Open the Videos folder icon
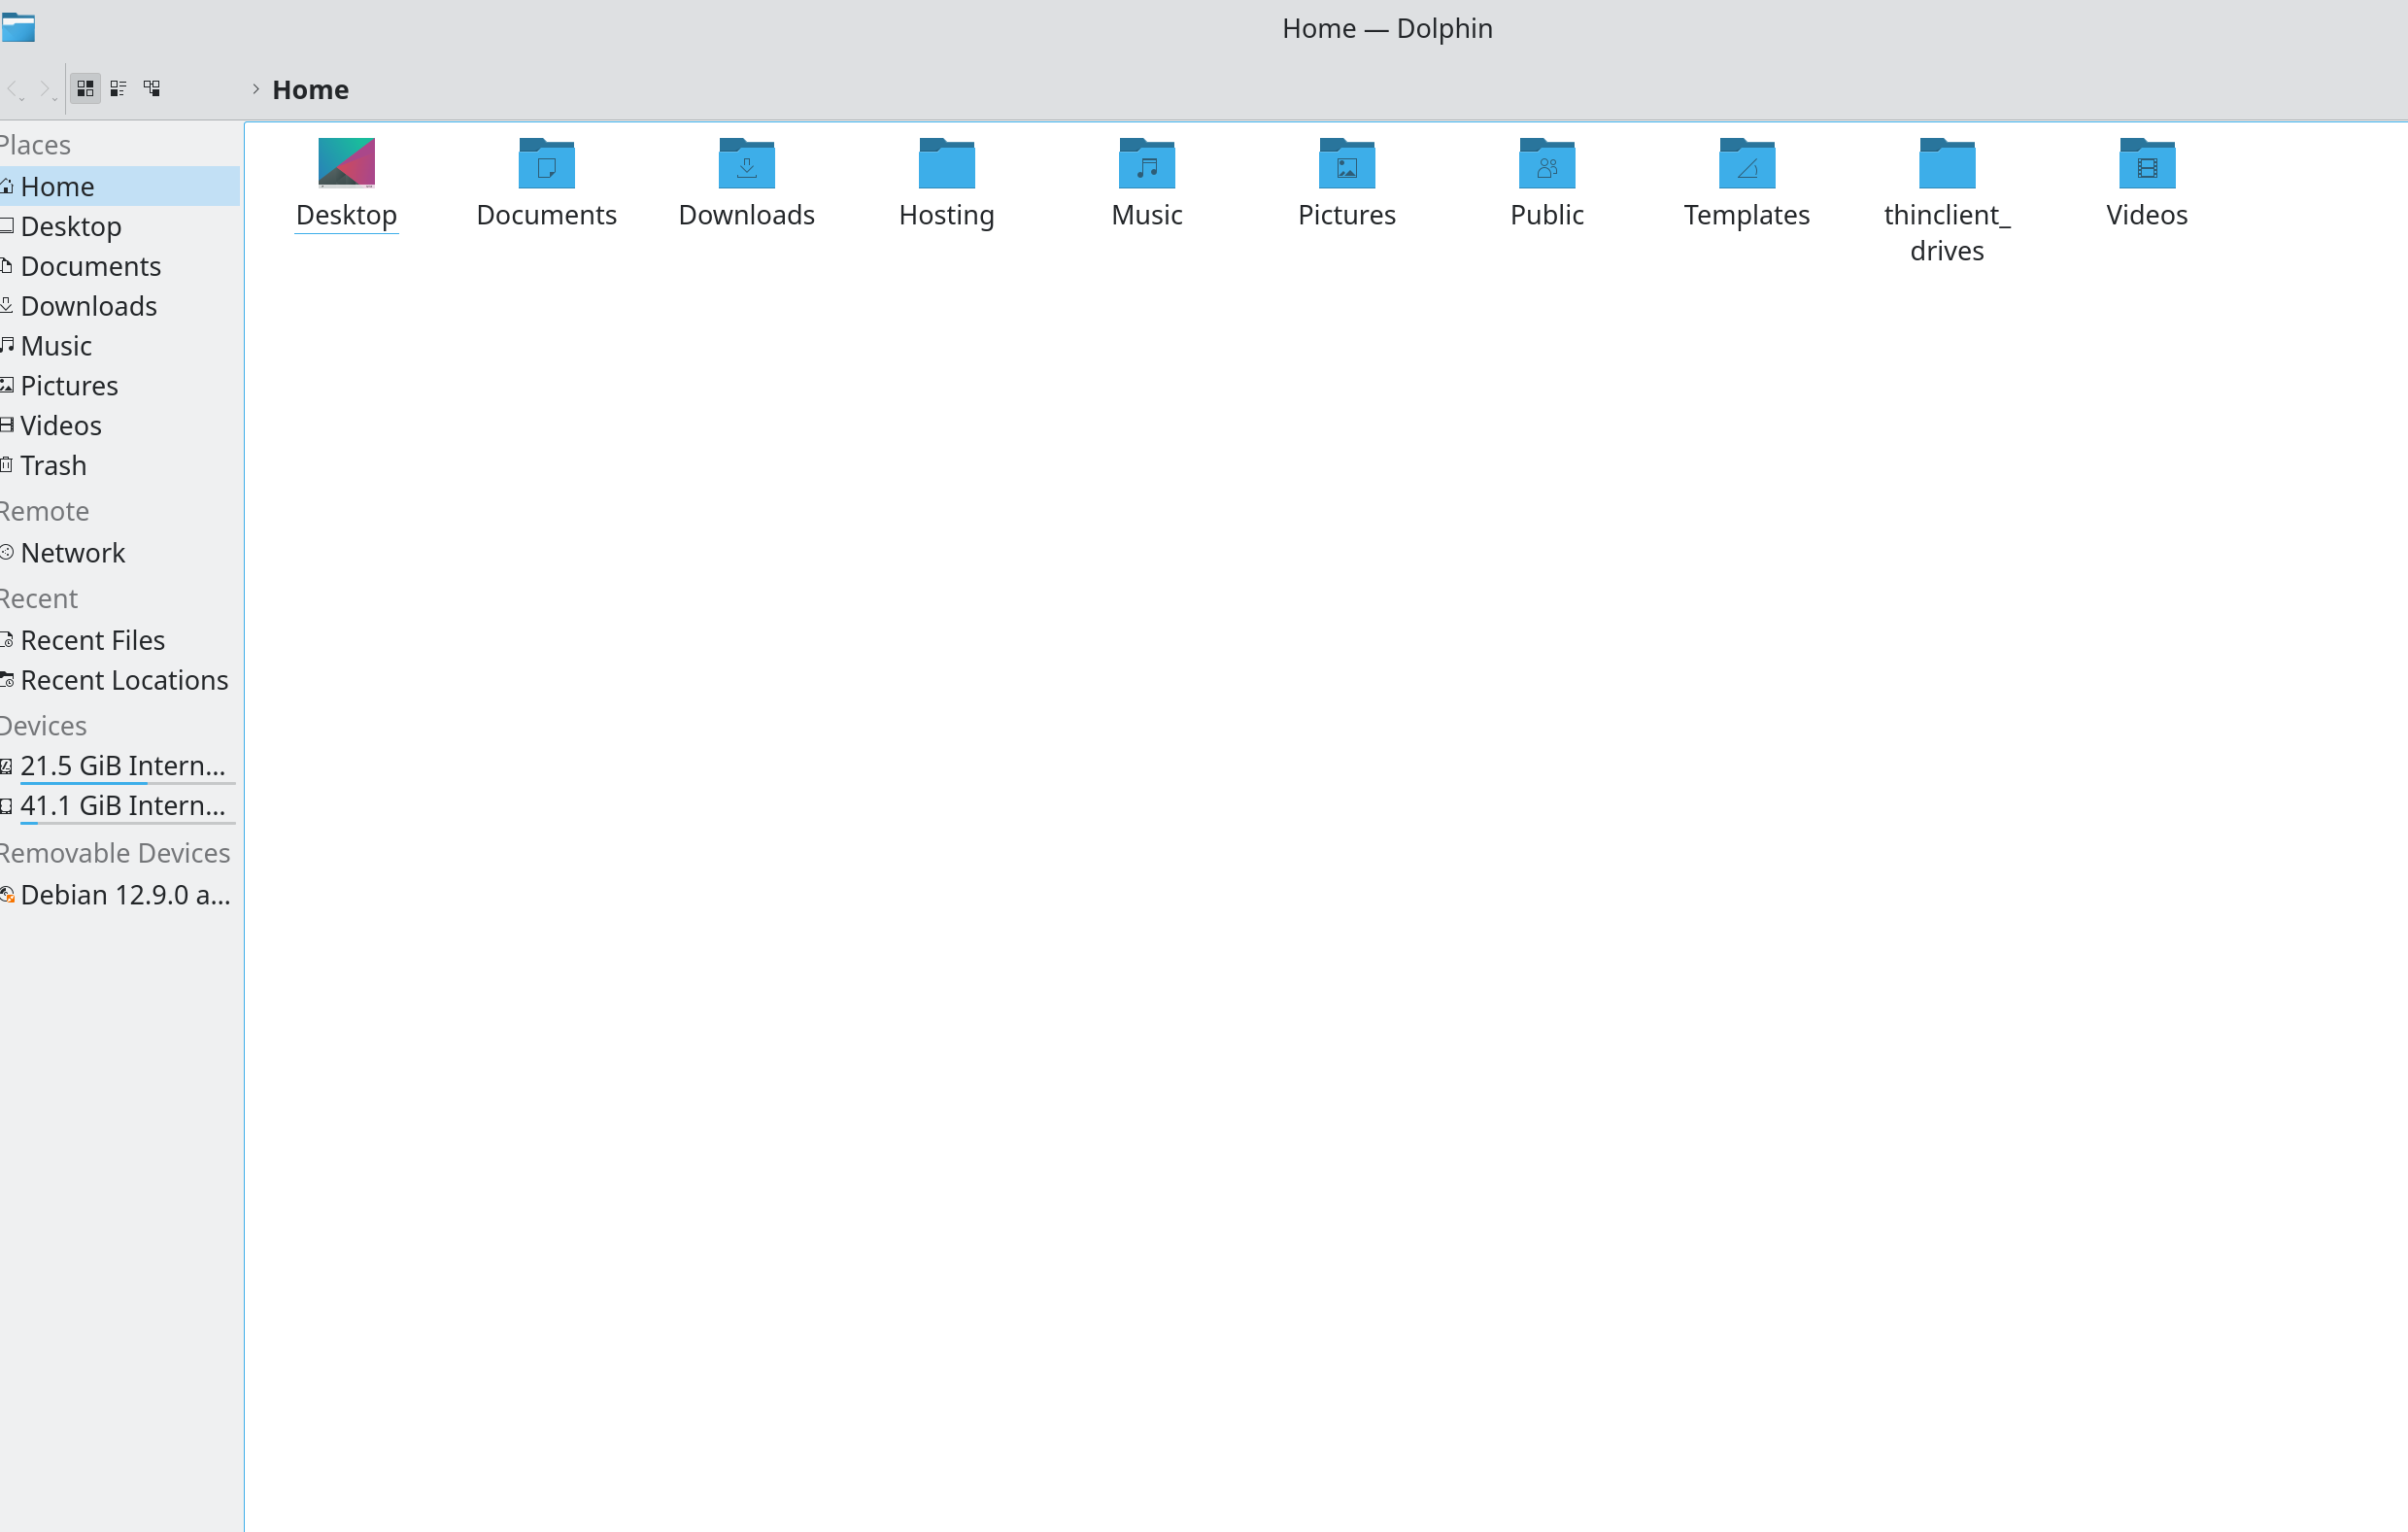Viewport: 2408px width, 1532px height. [2146, 163]
